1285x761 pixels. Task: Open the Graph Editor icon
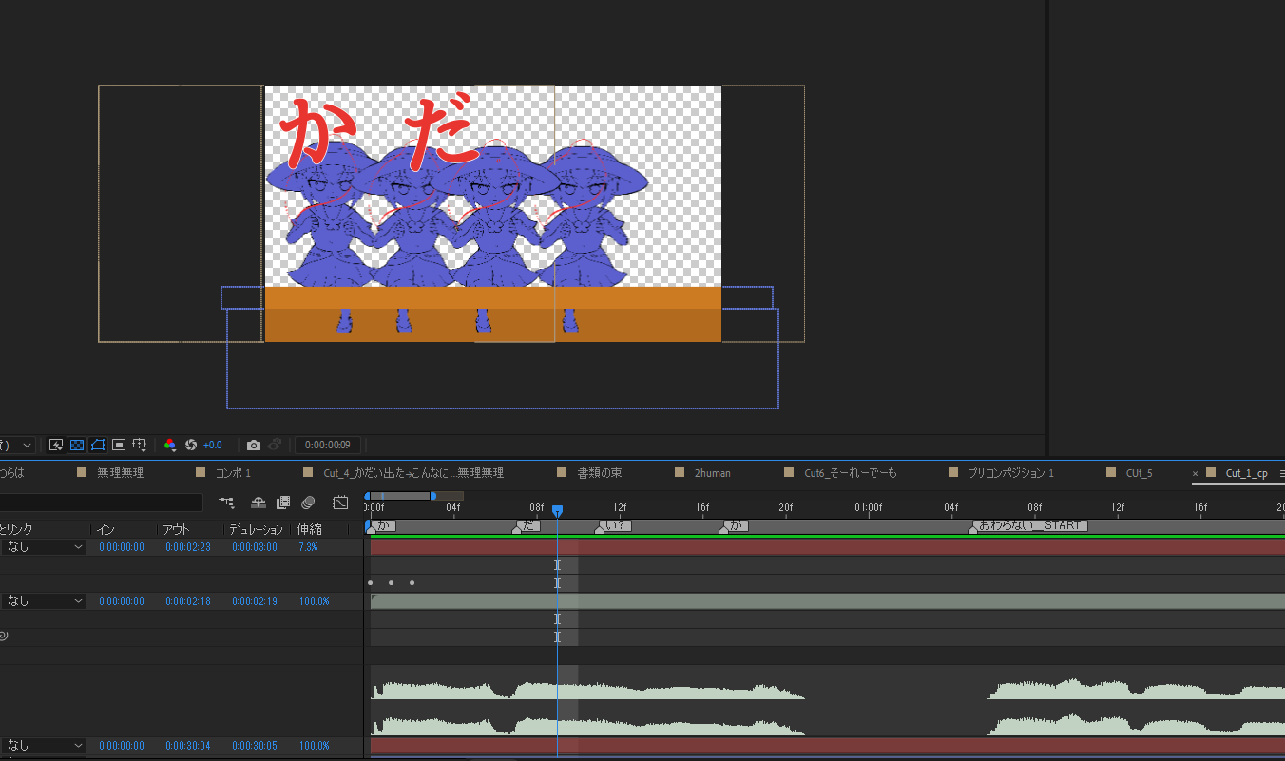tap(341, 503)
